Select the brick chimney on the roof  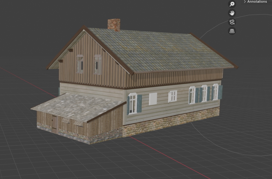point(114,25)
